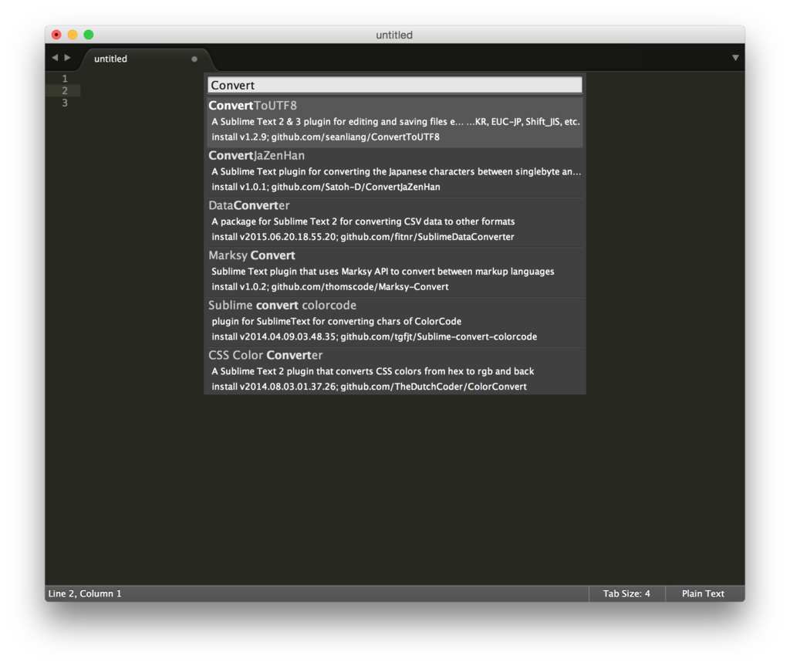
Task: Click line number 3 in gutter
Action: click(x=65, y=103)
